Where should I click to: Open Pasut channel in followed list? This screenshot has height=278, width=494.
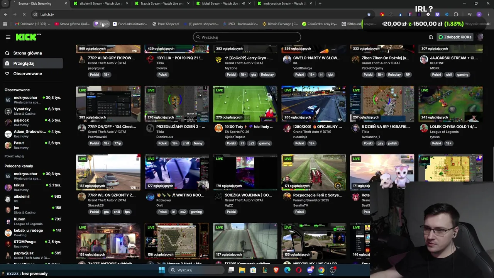pyautogui.click(x=32, y=145)
